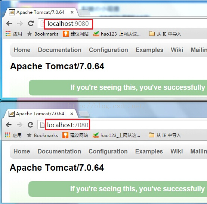Open new tab in top window
Screen dimensions: 207x204
click(x=84, y=12)
